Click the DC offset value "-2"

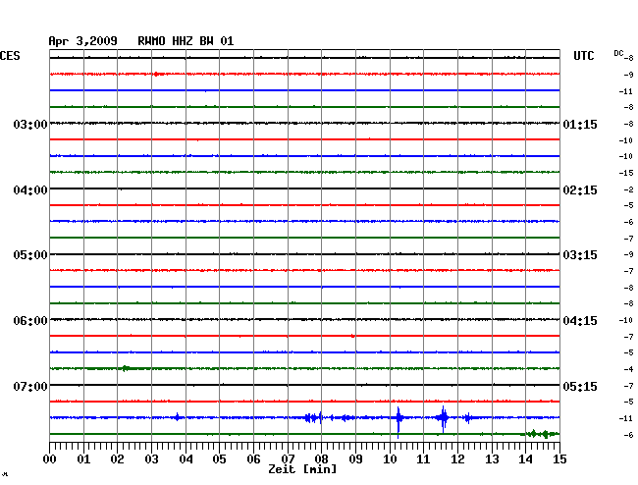click(628, 189)
